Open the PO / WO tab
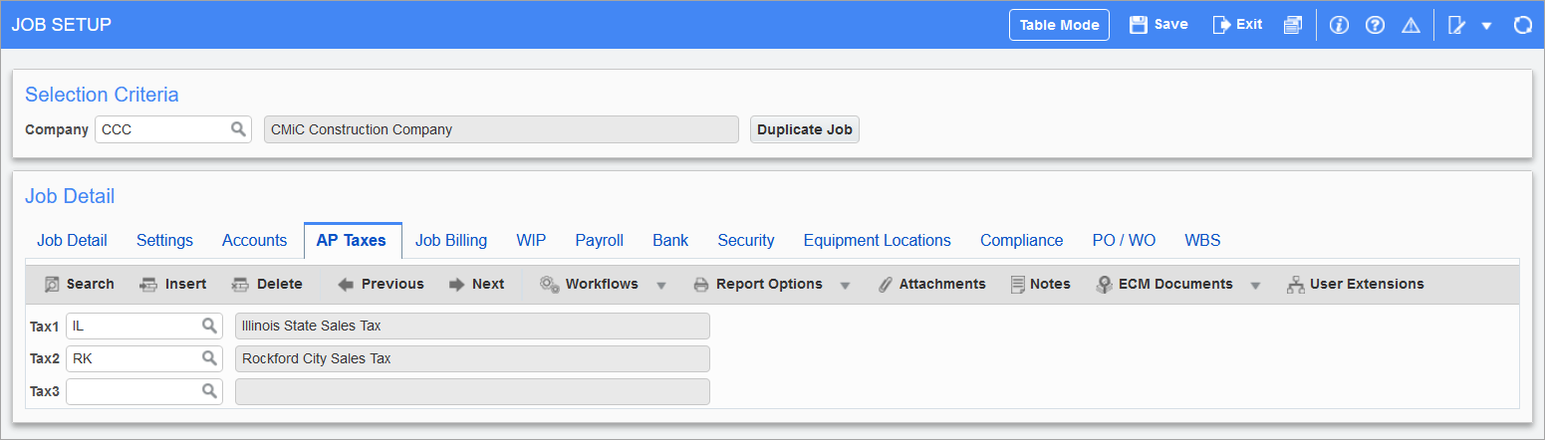The height and width of the screenshot is (440, 1545). click(1124, 240)
